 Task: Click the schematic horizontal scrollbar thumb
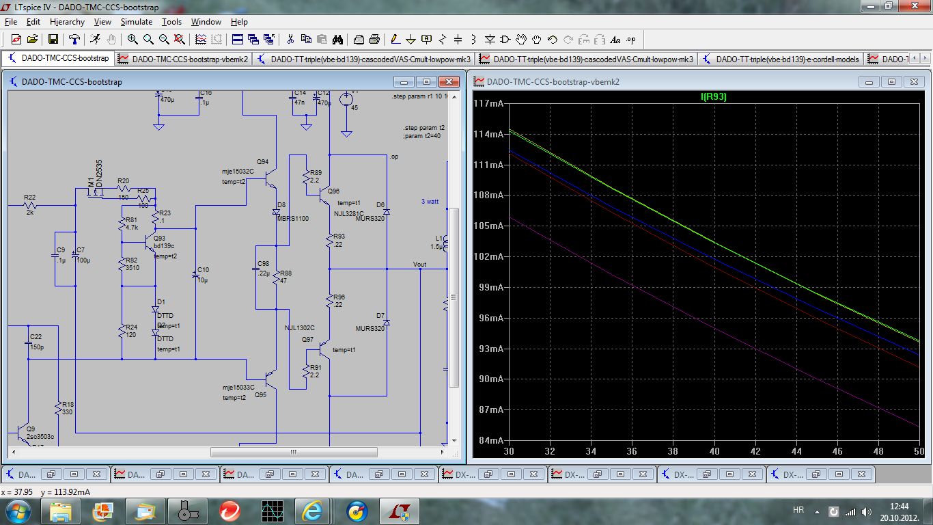(294, 453)
